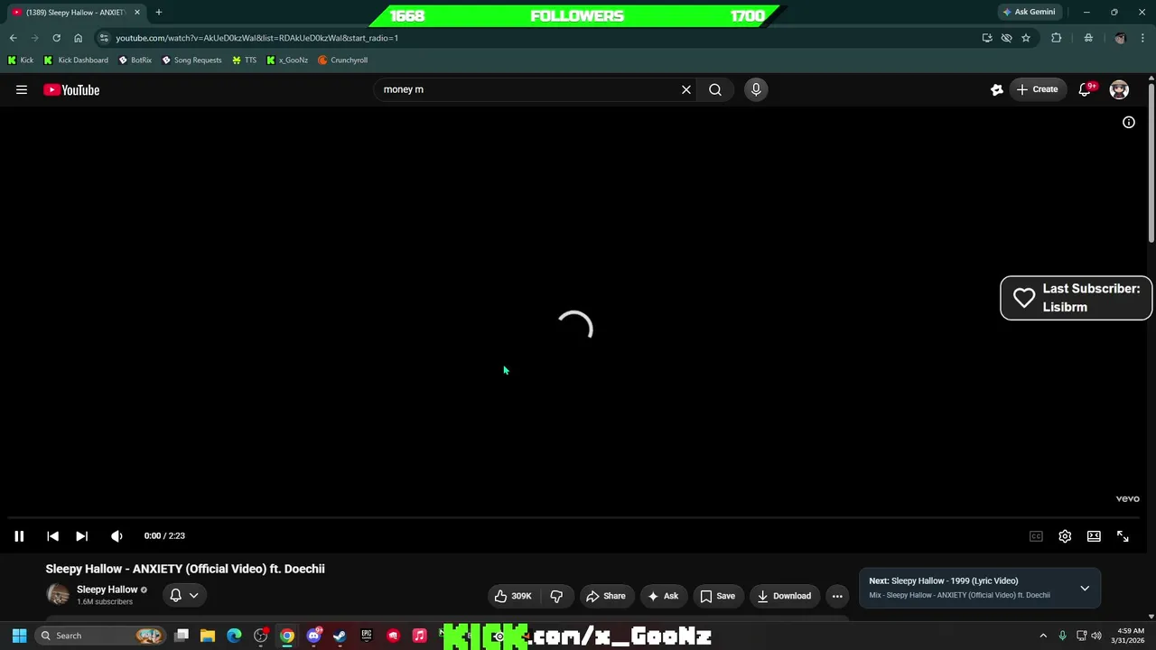Image resolution: width=1156 pixels, height=650 pixels.
Task: Download the video
Action: coord(784,596)
